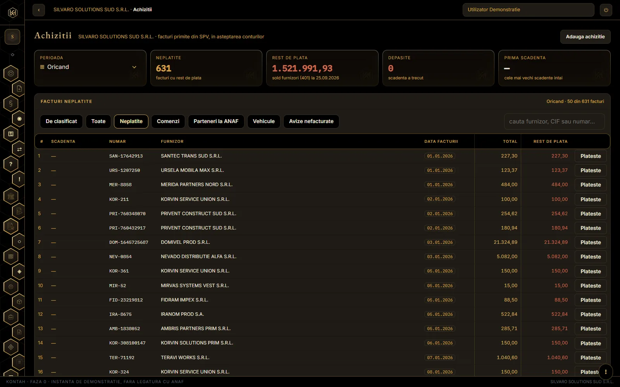Viewport: 620px width, 387px height.
Task: Click Plateste for DOMIVEL PROD invoice
Action: coord(591,243)
